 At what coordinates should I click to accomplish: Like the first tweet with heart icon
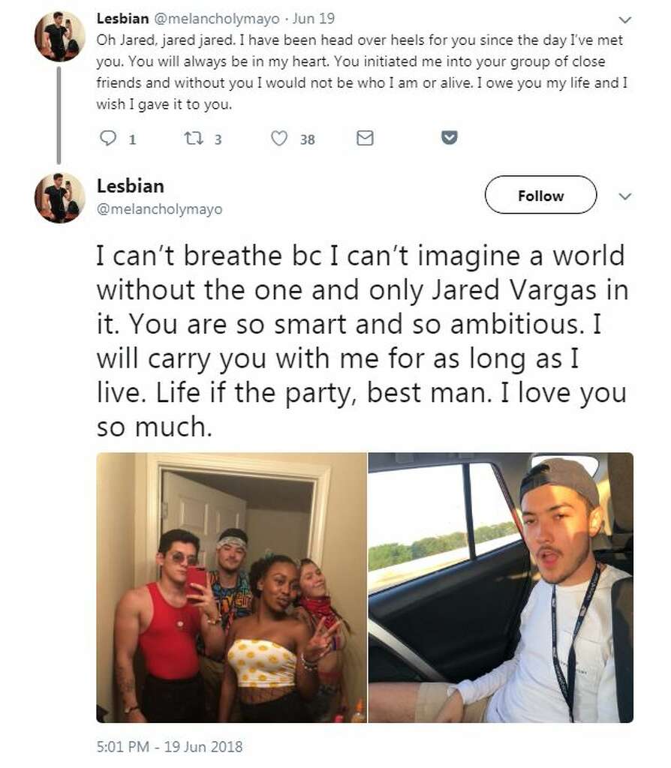point(279,139)
